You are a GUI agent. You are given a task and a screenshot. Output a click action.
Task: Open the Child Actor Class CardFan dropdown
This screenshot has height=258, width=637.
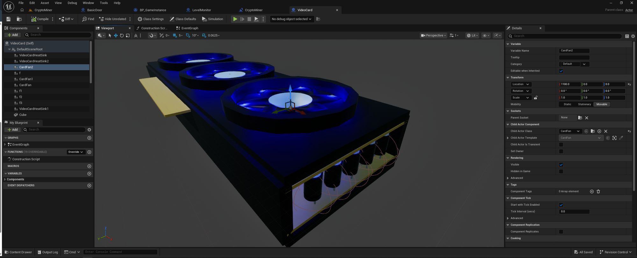(x=570, y=131)
